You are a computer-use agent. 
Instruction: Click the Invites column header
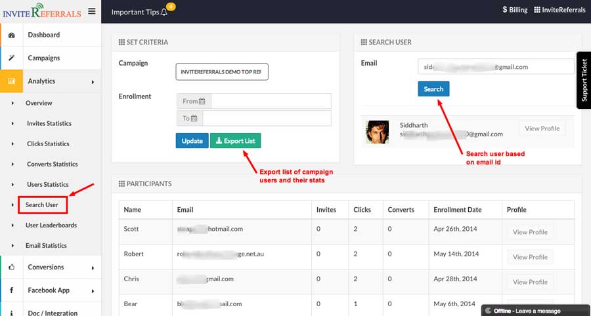[326, 210]
